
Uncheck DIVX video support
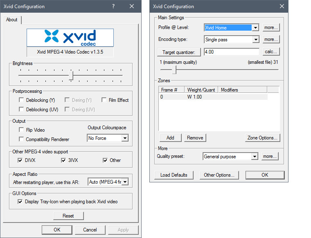pyautogui.click(x=20, y=160)
